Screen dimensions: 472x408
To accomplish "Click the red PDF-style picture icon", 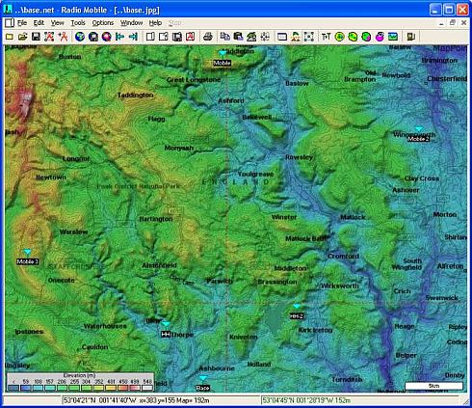I will coord(191,37).
